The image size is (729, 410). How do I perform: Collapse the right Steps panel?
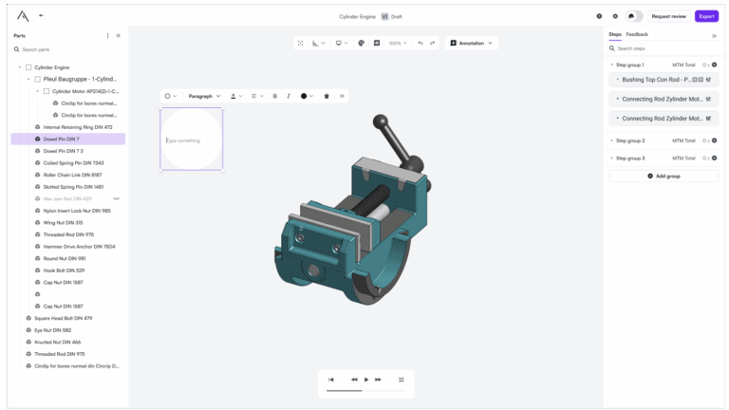(x=714, y=36)
